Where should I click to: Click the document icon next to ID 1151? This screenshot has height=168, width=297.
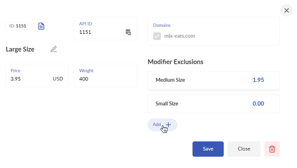click(x=41, y=26)
